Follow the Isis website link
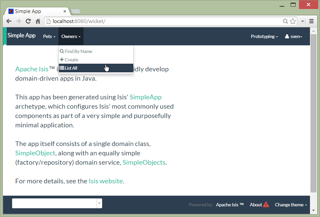The height and width of the screenshot is (217, 320). click(106, 181)
